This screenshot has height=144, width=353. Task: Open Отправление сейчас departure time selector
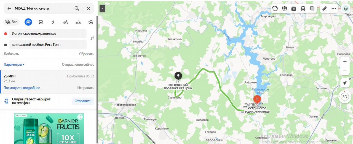click(x=78, y=65)
